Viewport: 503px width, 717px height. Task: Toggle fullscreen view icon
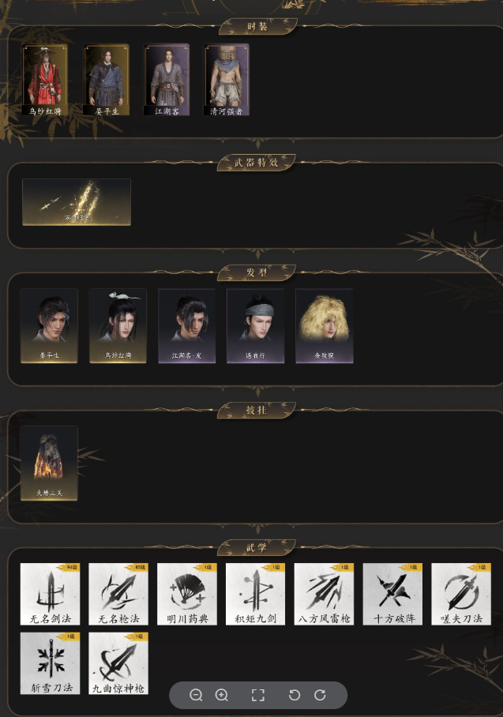258,695
